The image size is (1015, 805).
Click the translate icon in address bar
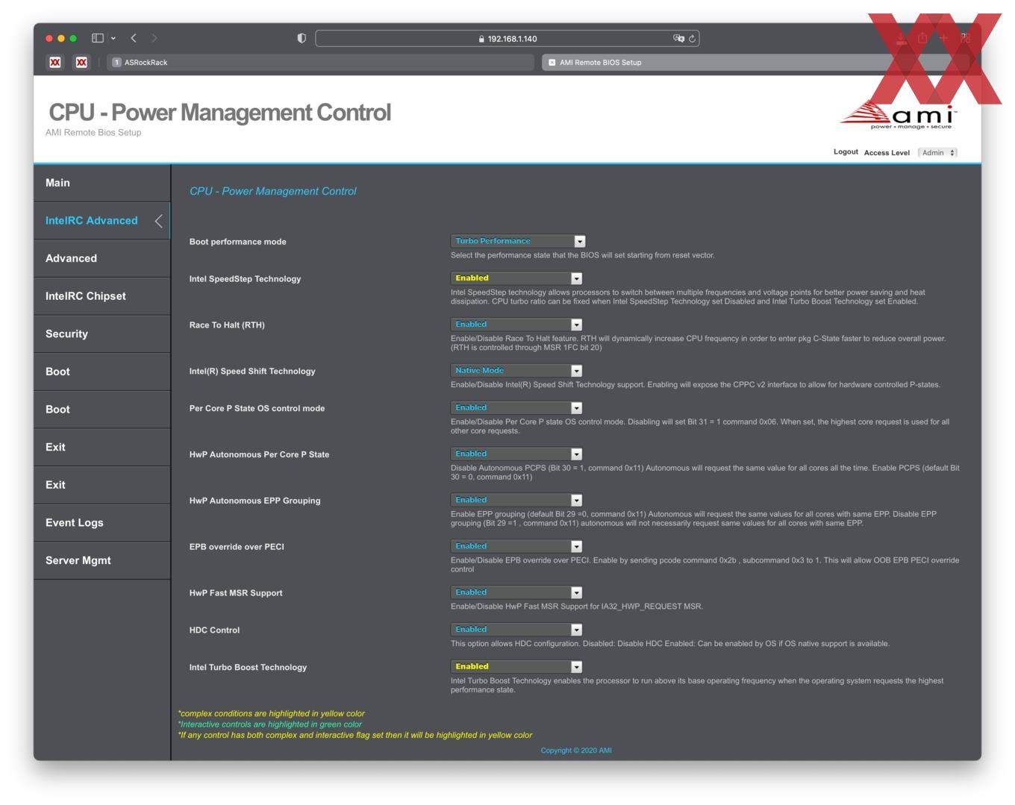678,38
